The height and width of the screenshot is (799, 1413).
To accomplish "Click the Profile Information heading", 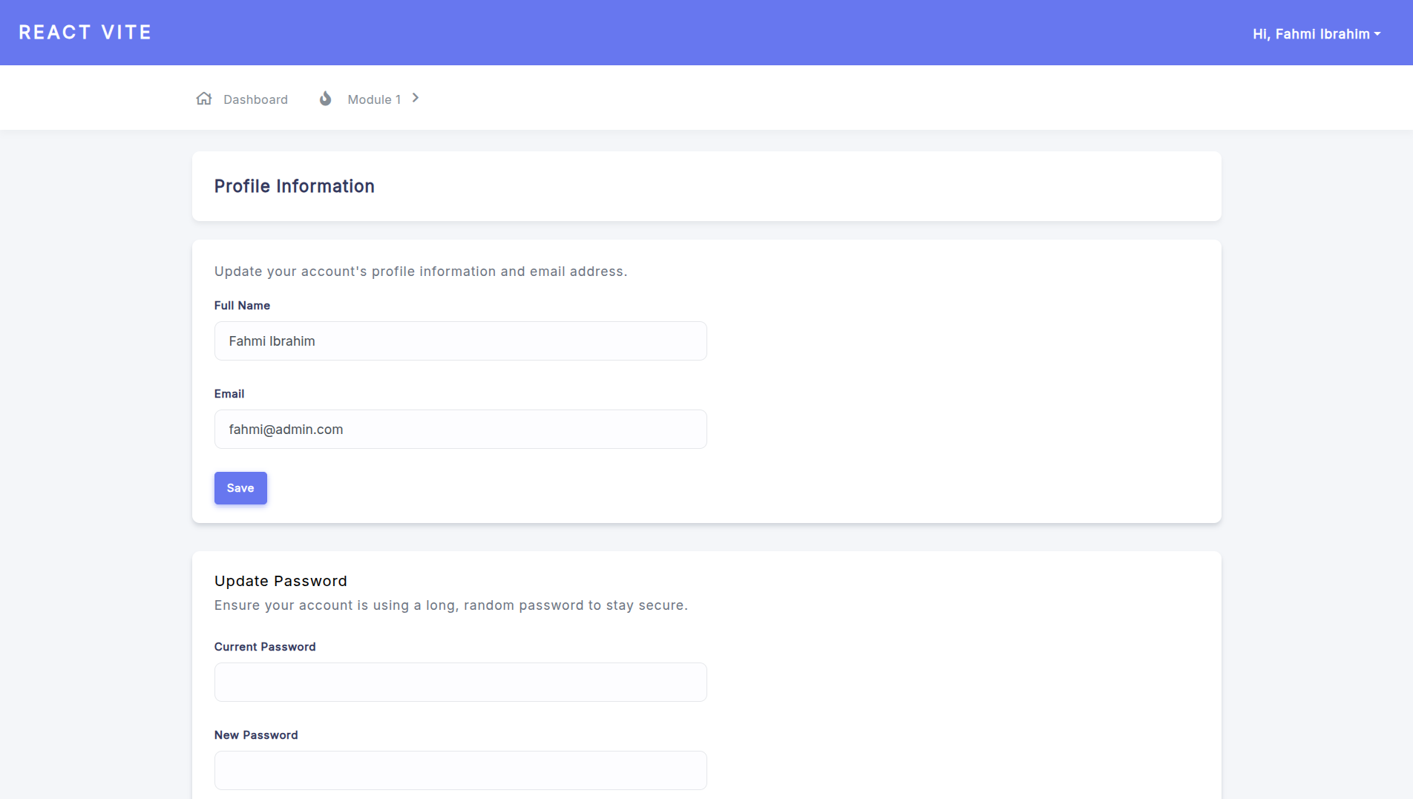I will point(295,186).
